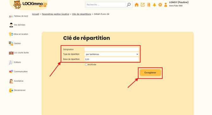Click the user profile icon

[x=165, y=5]
